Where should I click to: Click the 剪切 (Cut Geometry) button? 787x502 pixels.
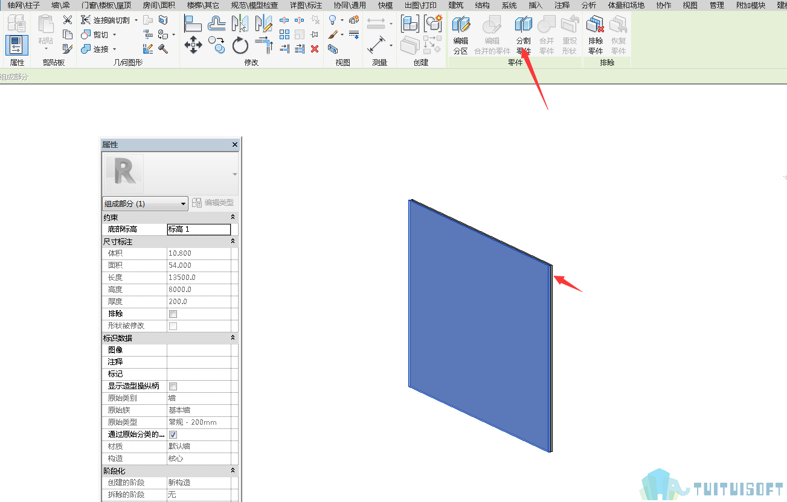[95, 35]
